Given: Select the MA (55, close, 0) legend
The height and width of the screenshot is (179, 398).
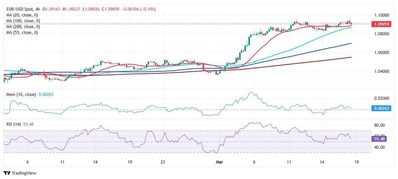Looking at the screenshot, I should [x=22, y=33].
